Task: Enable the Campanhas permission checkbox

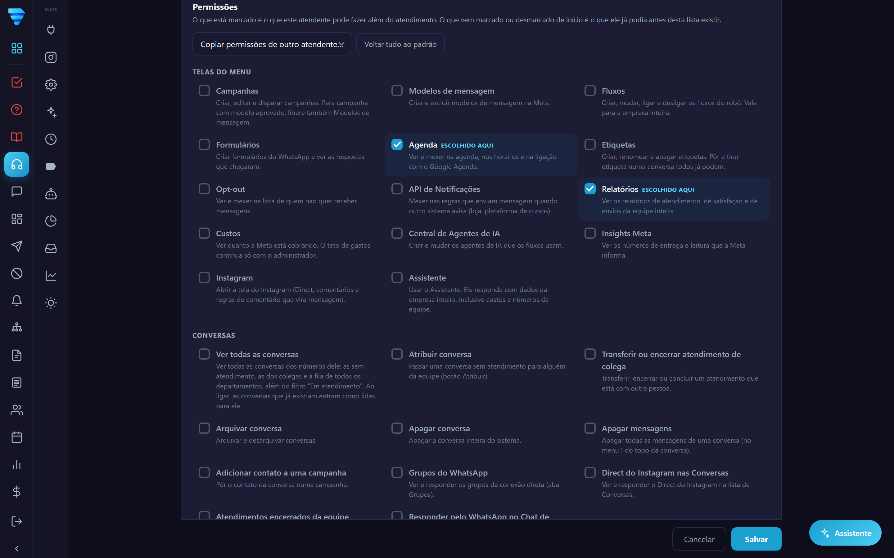Action: tap(204, 91)
